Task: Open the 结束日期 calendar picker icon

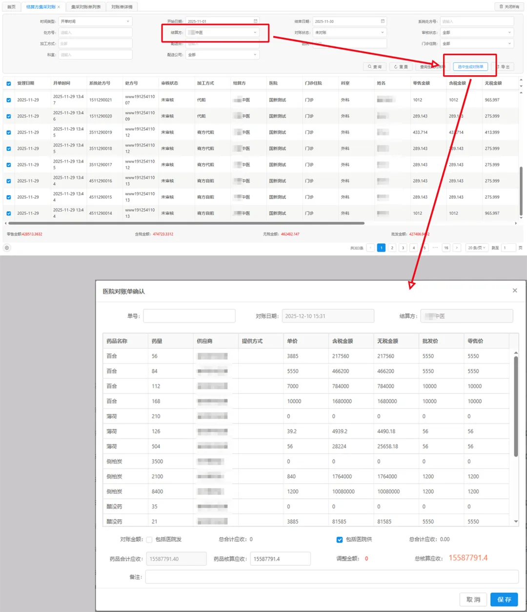Action: pos(383,21)
